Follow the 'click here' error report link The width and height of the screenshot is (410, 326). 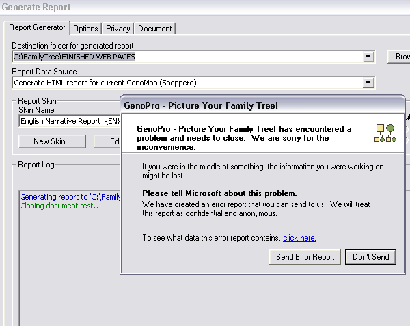click(x=299, y=238)
